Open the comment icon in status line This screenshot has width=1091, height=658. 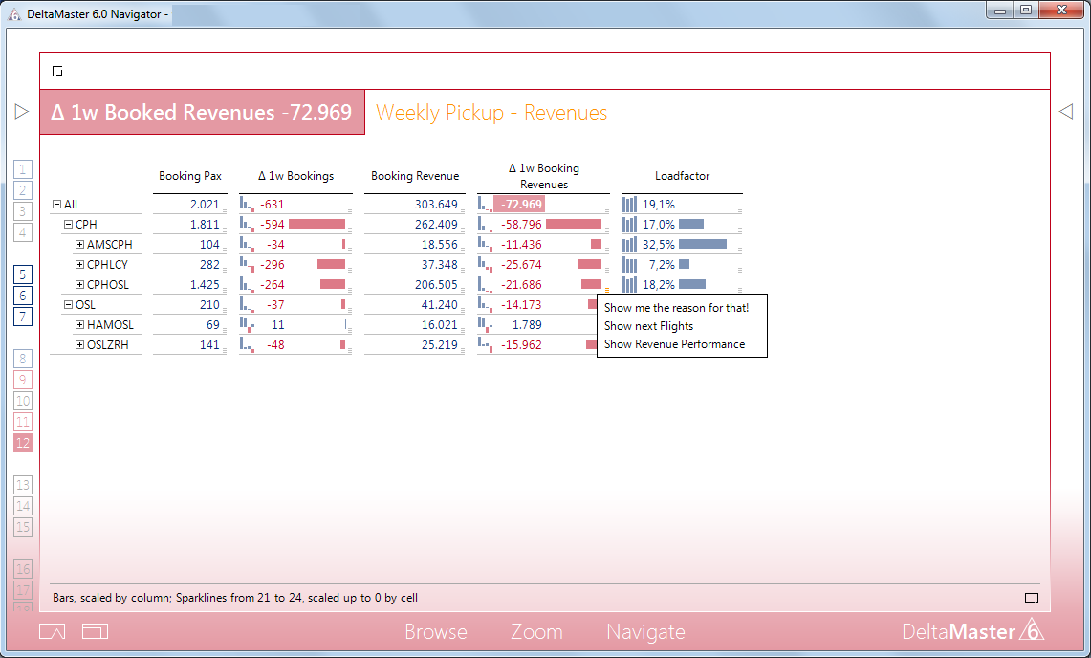(x=1032, y=598)
